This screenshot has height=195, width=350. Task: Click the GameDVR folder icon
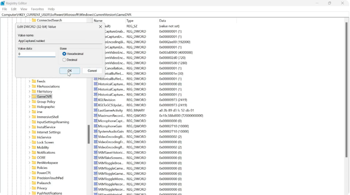[34, 97]
